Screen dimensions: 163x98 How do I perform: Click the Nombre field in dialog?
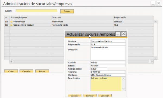pos(108,41)
